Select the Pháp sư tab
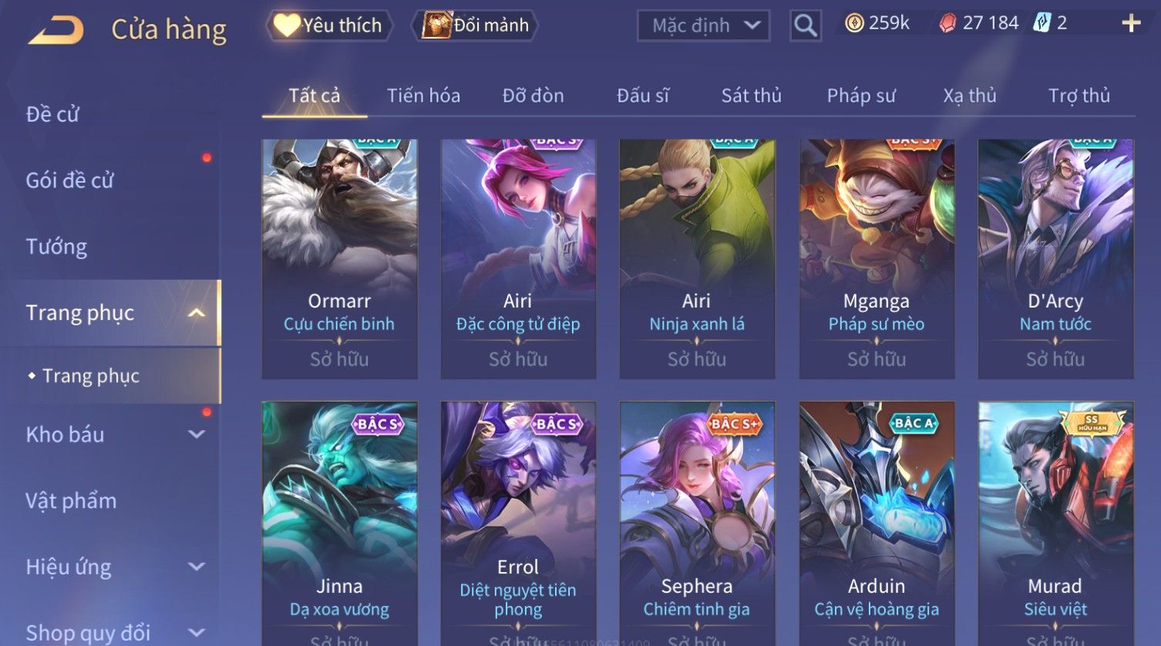The height and width of the screenshot is (646, 1161). (x=861, y=96)
